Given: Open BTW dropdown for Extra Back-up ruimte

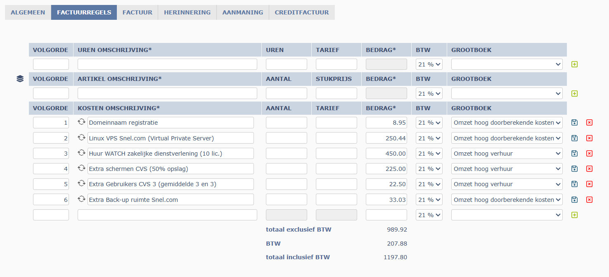Looking at the screenshot, I should pos(429,200).
